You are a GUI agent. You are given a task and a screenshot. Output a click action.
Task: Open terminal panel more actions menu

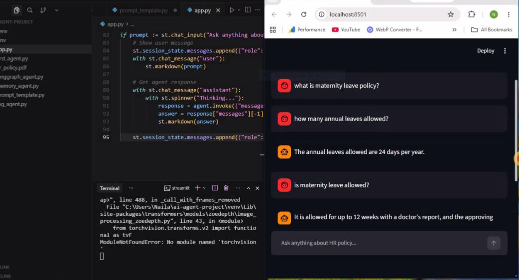click(238, 188)
